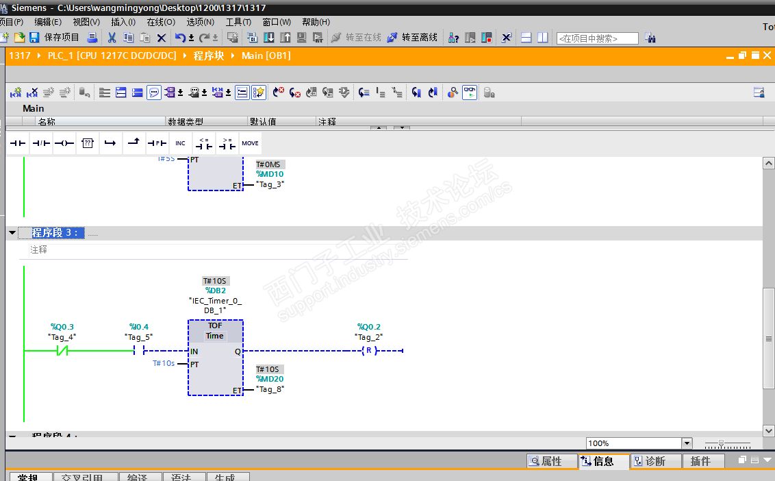
Task: Insert an empty box instruction
Action: coord(87,143)
